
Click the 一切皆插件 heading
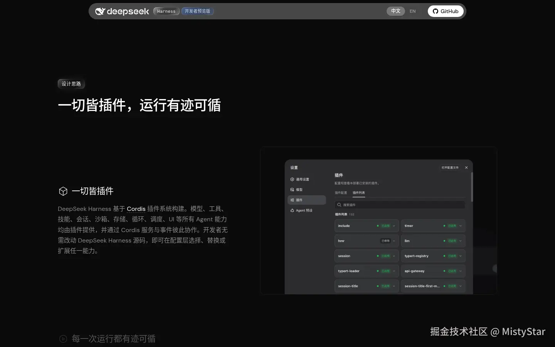92,191
